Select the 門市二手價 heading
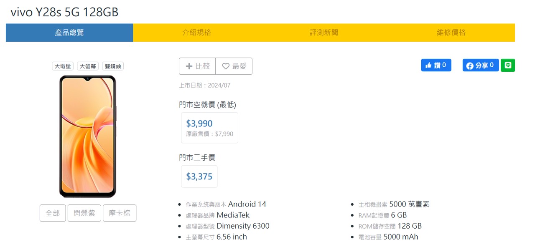 tap(197, 158)
